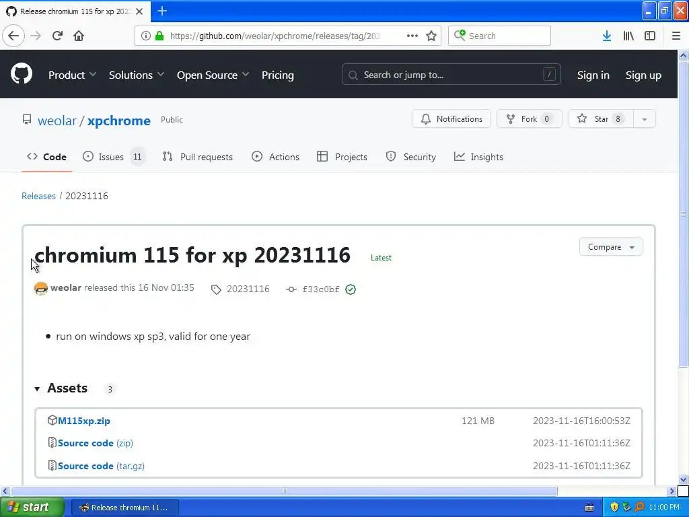Click the verified commit checkmark badge
Screen dimensions: 689x517
(x=350, y=289)
